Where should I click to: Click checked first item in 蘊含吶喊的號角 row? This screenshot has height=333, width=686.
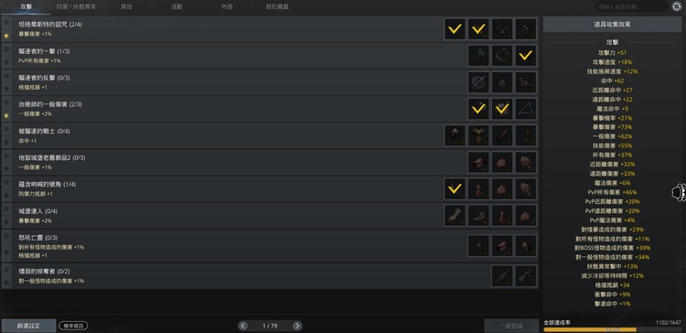(455, 189)
